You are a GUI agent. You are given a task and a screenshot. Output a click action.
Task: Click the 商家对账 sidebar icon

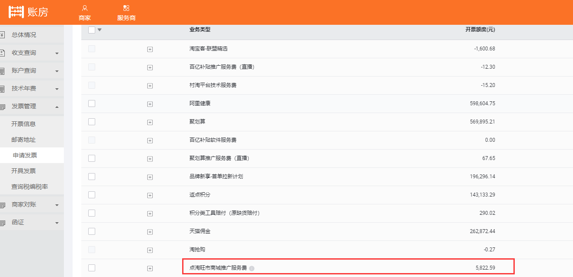coord(2,205)
